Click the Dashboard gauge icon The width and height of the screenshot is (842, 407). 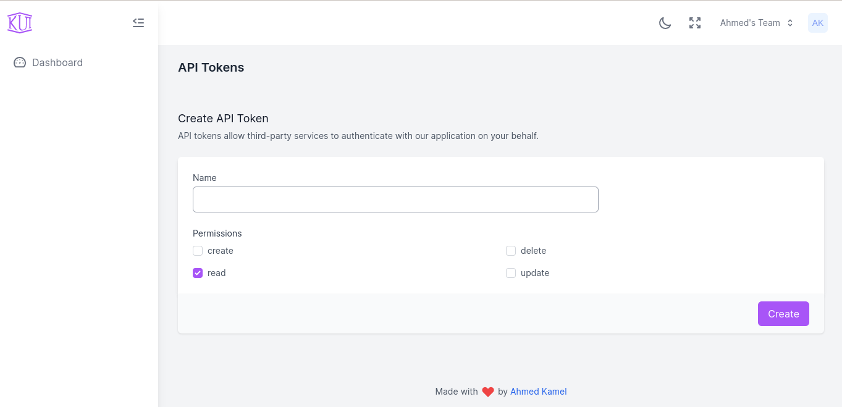[20, 62]
